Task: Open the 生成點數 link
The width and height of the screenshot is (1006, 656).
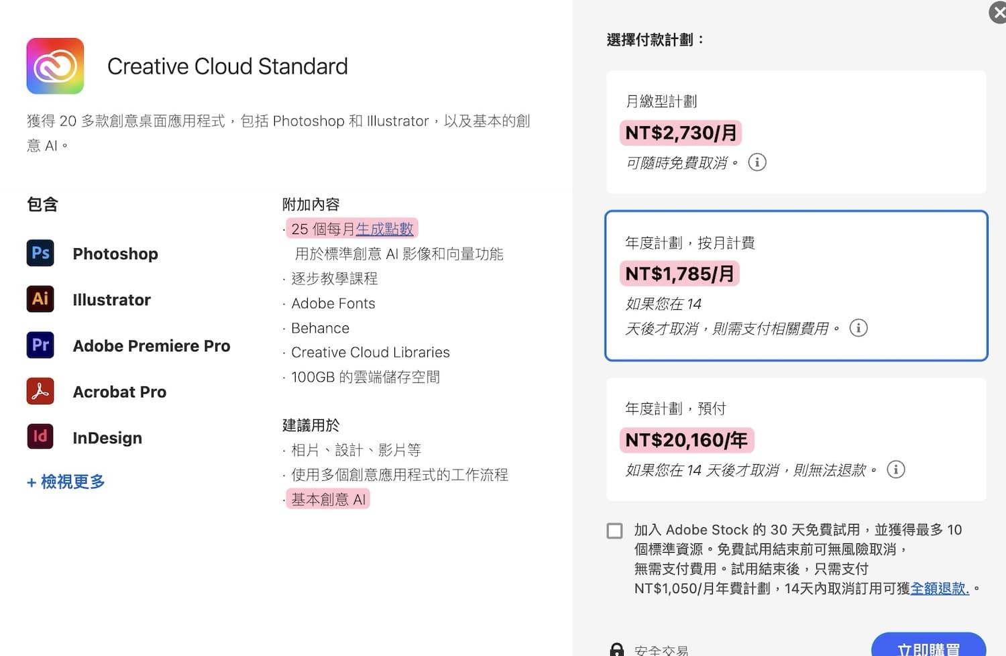Action: pos(386,228)
